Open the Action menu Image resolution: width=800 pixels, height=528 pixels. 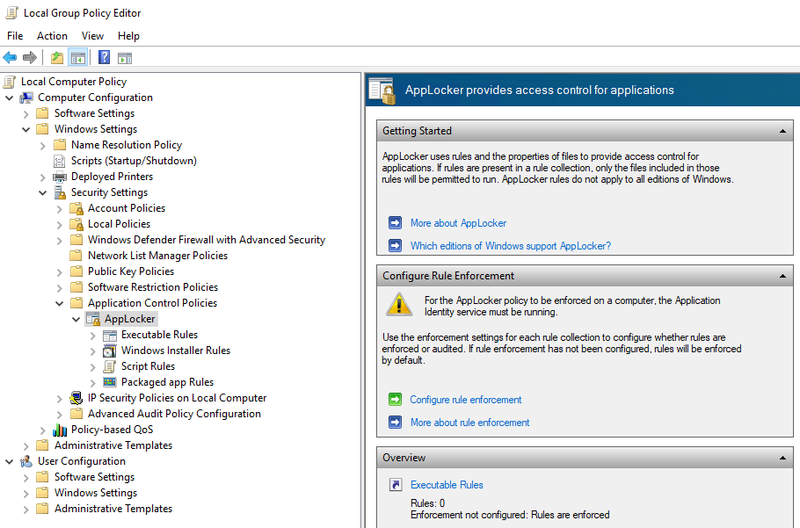tap(52, 36)
